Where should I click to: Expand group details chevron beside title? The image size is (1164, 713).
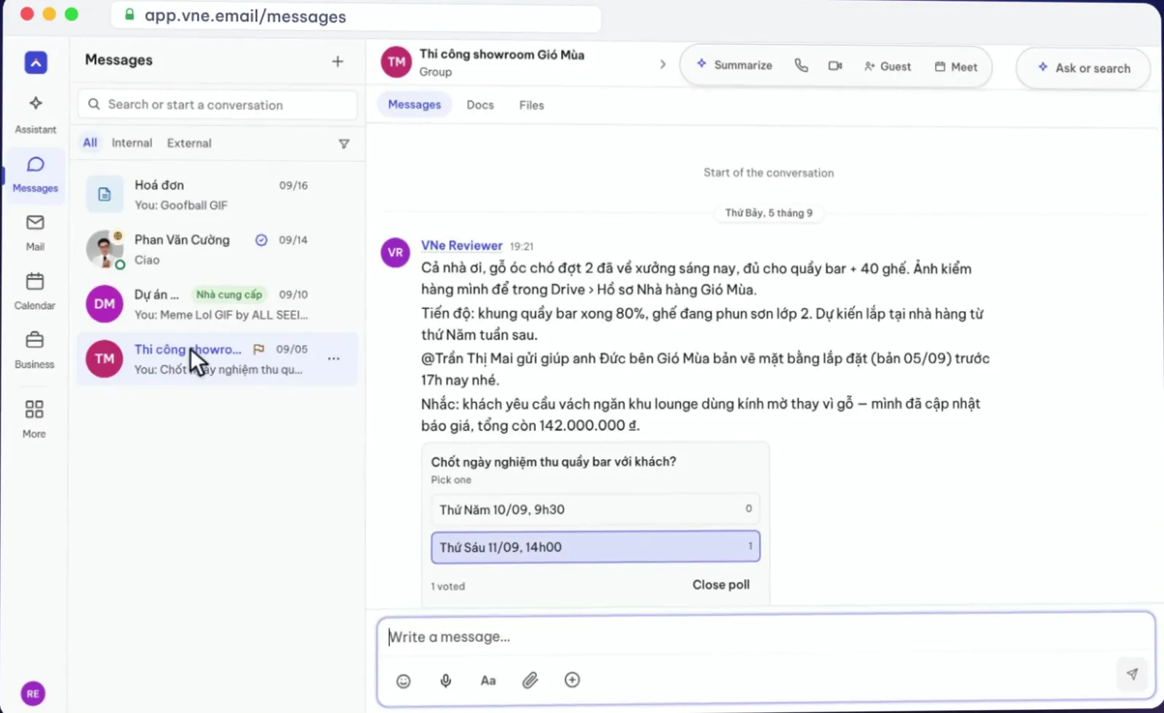[x=663, y=64]
